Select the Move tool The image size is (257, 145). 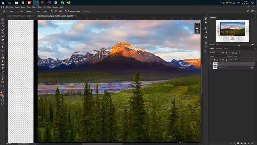pos(2,19)
